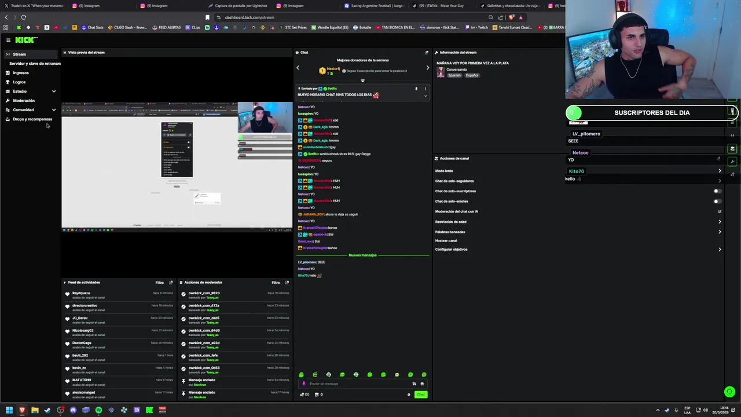741x417 pixels.
Task: Open Windows Start menu
Action: click(x=9, y=410)
